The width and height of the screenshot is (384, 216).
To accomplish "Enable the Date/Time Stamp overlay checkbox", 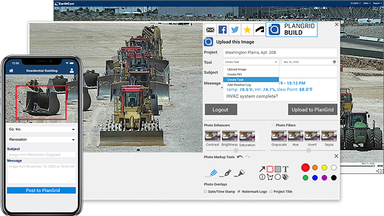I will [x=205, y=191].
